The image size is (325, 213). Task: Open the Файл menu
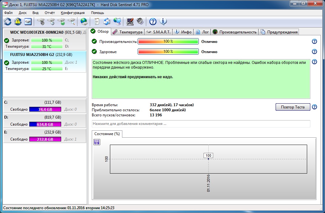point(8,13)
